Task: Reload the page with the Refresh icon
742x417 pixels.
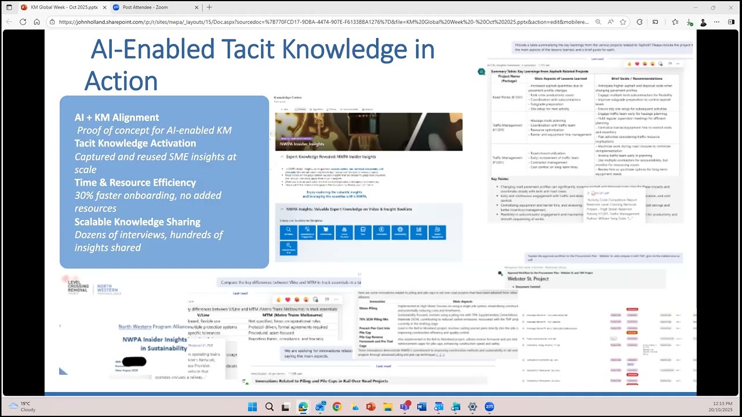Action: pyautogui.click(x=23, y=22)
